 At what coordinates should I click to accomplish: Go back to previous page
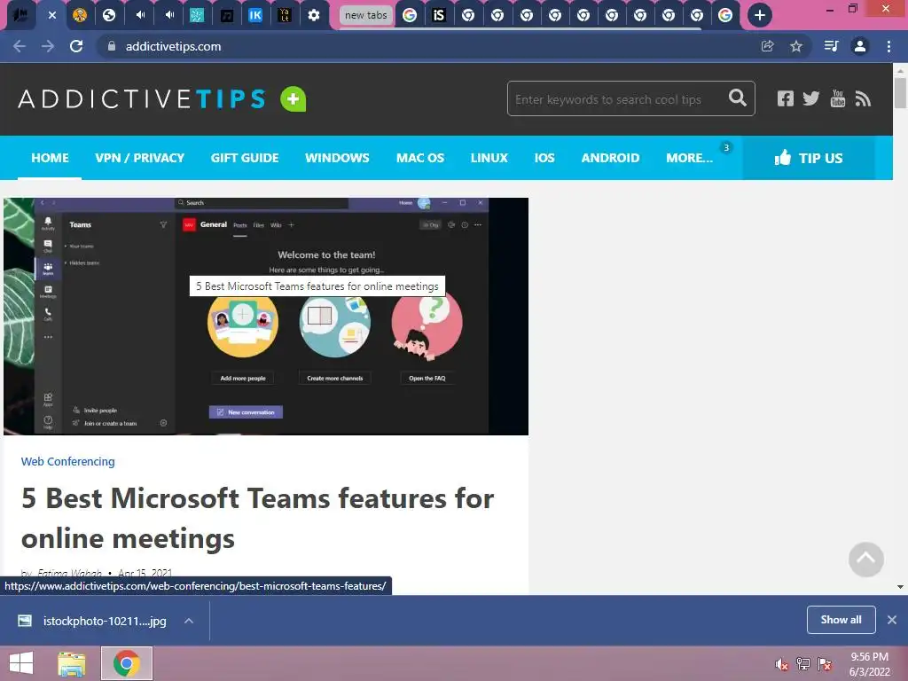[20, 46]
